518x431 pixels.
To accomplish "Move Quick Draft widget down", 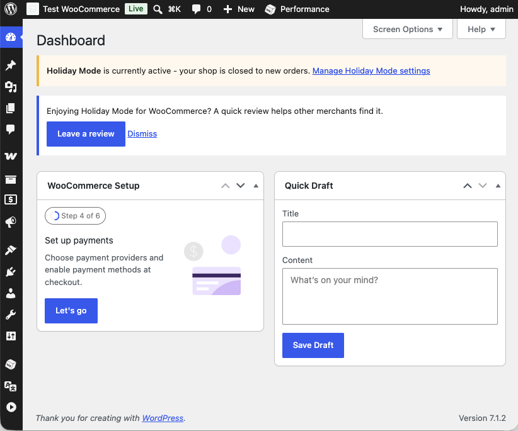I will [x=483, y=186].
